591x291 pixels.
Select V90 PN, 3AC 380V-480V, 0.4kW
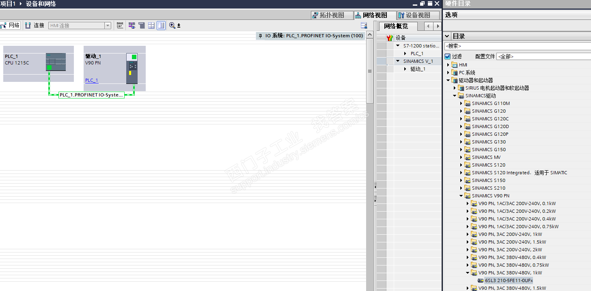(x=512, y=257)
